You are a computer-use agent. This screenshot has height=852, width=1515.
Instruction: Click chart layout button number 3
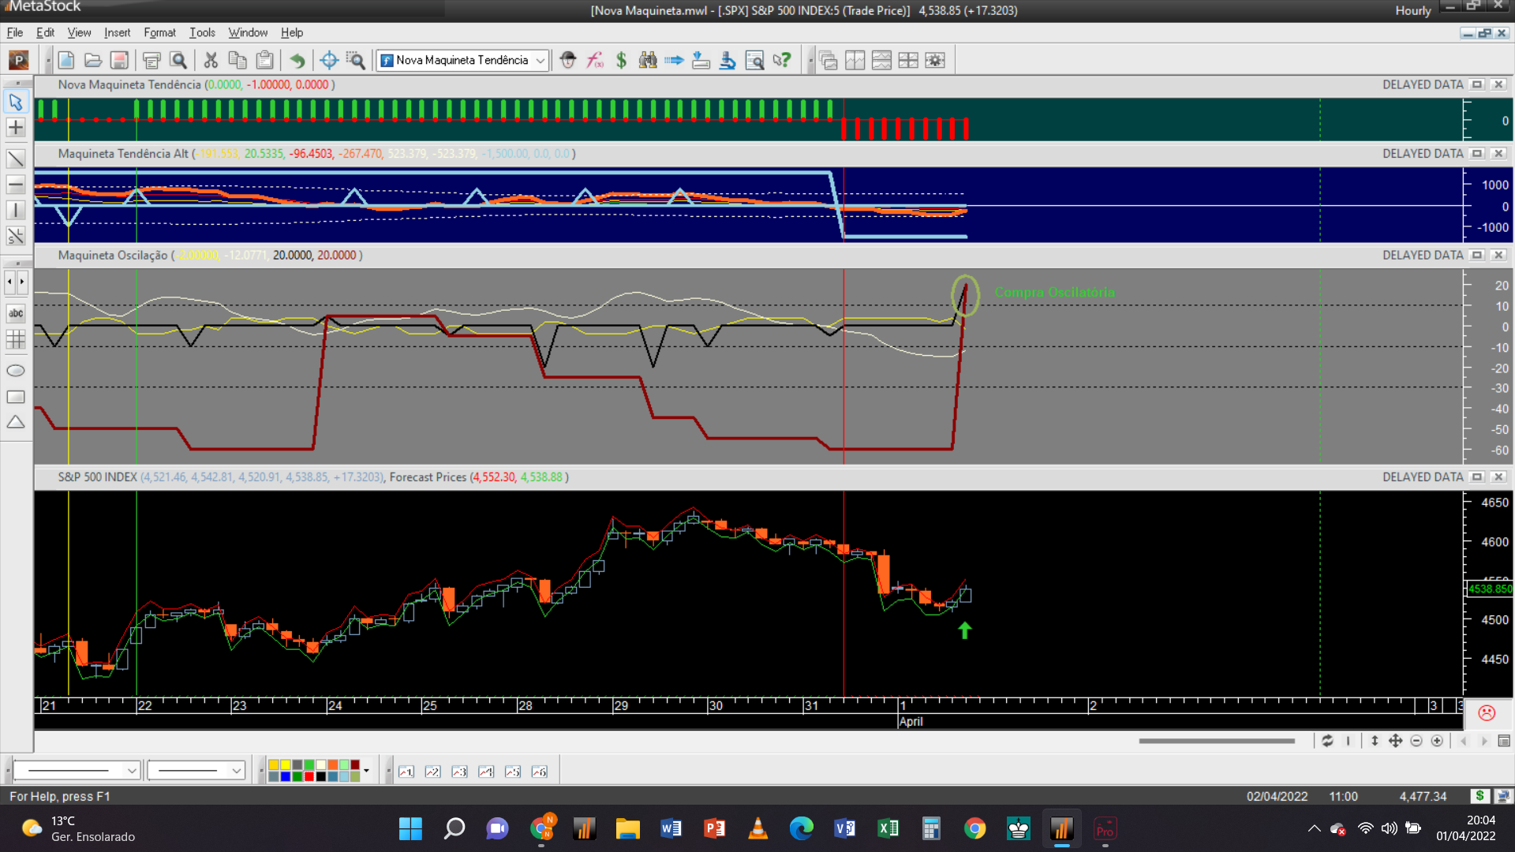pyautogui.click(x=459, y=772)
